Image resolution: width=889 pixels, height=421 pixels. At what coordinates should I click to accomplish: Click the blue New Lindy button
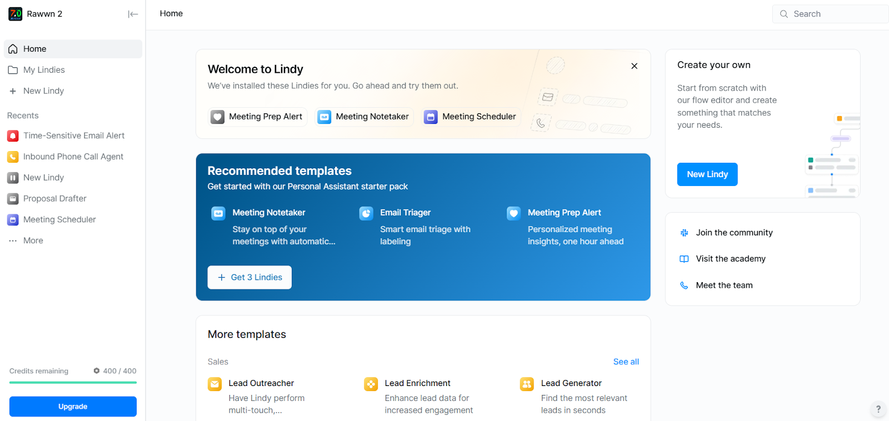pos(707,174)
